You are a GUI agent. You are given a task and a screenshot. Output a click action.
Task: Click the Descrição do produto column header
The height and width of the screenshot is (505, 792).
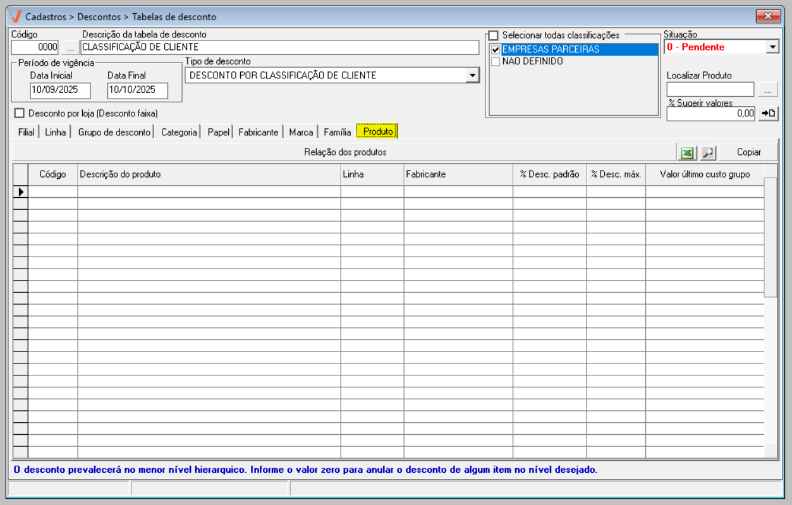point(209,174)
